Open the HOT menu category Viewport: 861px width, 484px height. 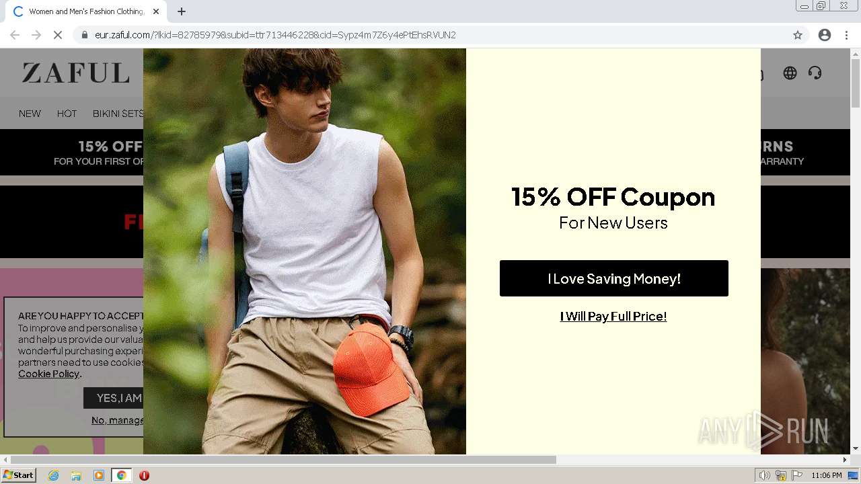(67, 114)
